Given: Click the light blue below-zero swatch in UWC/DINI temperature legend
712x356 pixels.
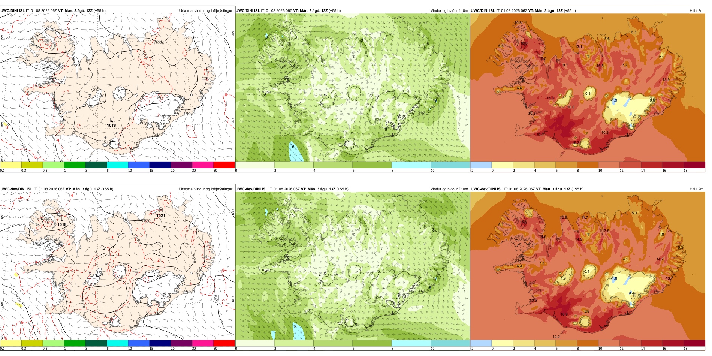Looking at the screenshot, I should pos(481,165).
